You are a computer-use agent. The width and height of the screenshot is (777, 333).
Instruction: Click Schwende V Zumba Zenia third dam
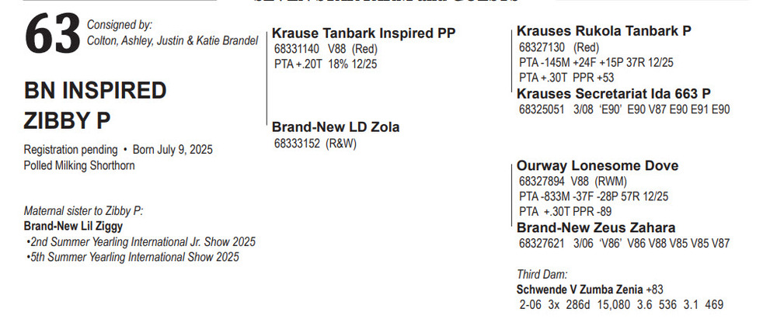point(580,290)
